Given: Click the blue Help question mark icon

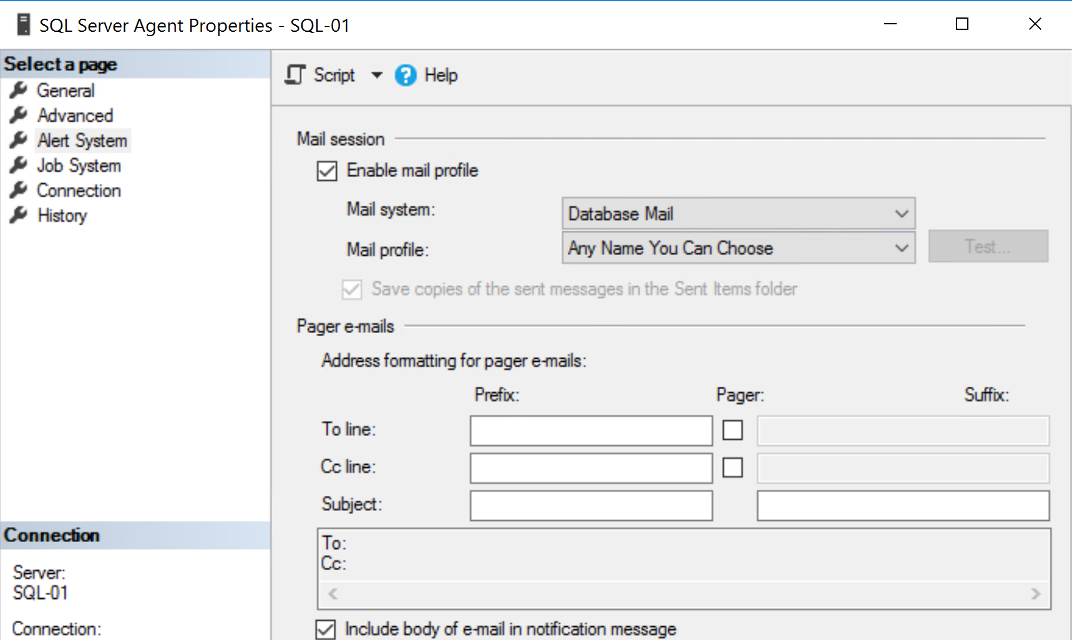Looking at the screenshot, I should 406,75.
